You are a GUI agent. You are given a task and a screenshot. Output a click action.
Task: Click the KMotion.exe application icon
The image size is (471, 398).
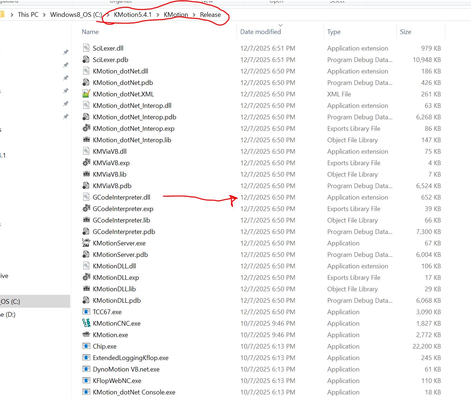(x=86, y=335)
